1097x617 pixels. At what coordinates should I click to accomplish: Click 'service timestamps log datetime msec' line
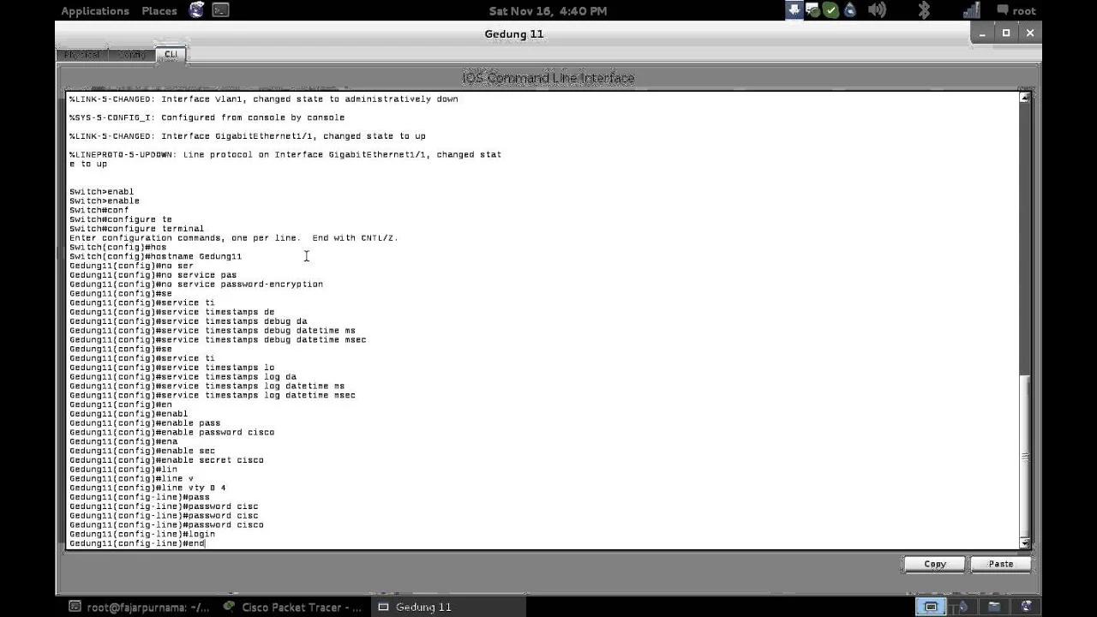pos(213,395)
